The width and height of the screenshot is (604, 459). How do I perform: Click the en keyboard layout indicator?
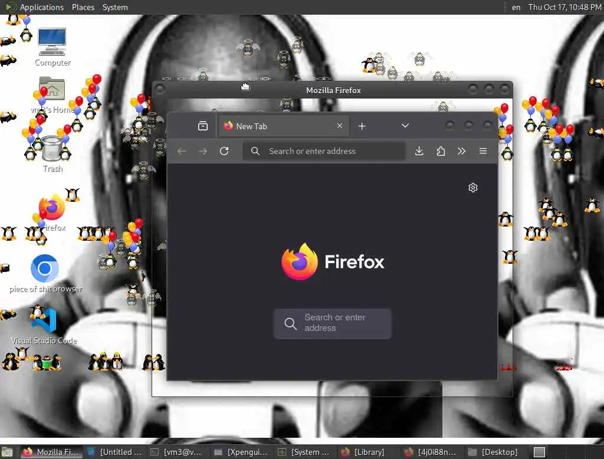pos(516,7)
